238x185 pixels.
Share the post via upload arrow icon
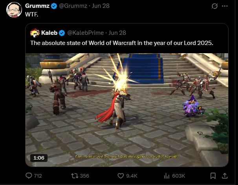coord(225,176)
